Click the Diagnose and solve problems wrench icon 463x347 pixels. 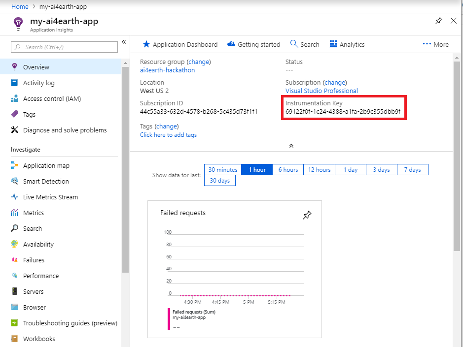click(14, 130)
